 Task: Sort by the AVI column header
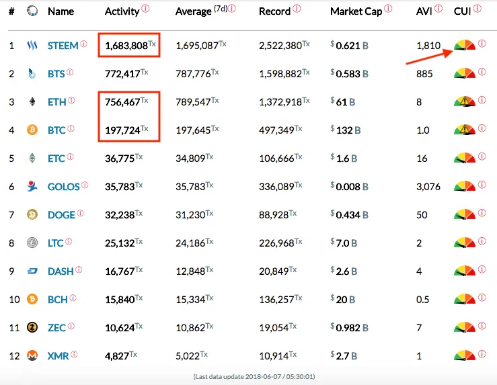point(424,11)
